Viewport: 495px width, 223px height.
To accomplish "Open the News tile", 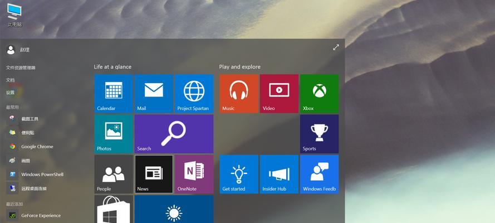I will (154, 174).
